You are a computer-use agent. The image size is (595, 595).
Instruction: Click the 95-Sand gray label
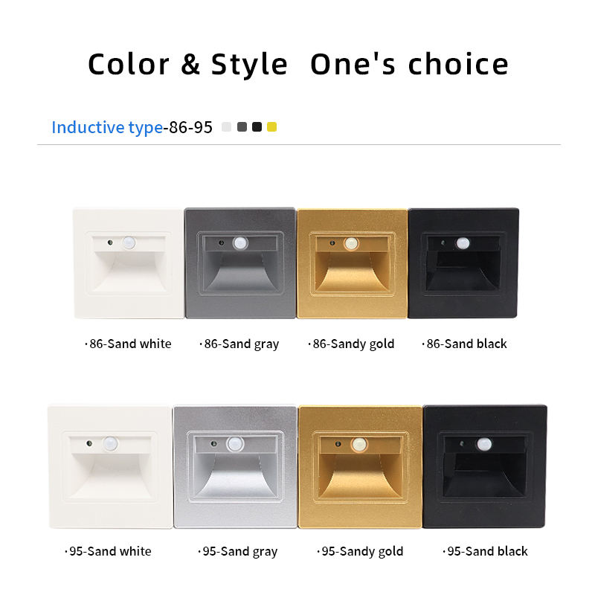pyautogui.click(x=239, y=551)
